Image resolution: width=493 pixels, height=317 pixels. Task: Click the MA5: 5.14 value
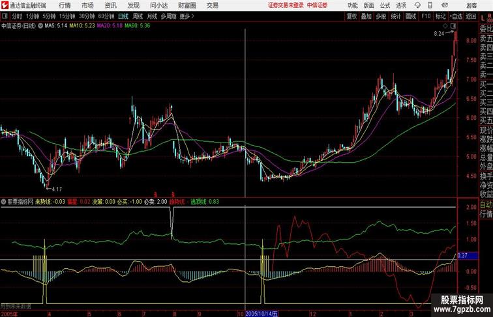(x=56, y=26)
